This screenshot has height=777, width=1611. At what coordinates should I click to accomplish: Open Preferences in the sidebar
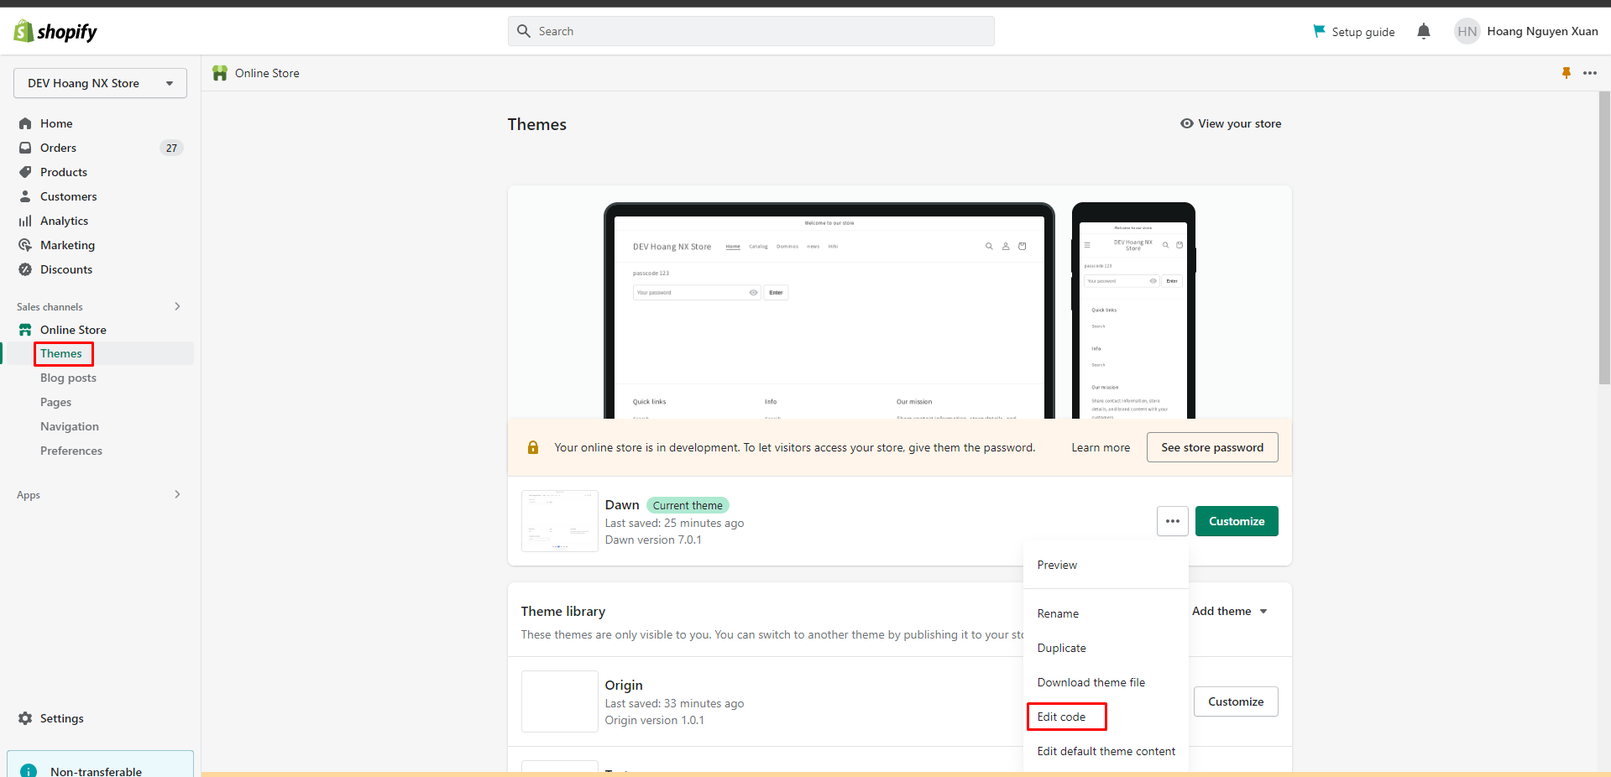71,451
